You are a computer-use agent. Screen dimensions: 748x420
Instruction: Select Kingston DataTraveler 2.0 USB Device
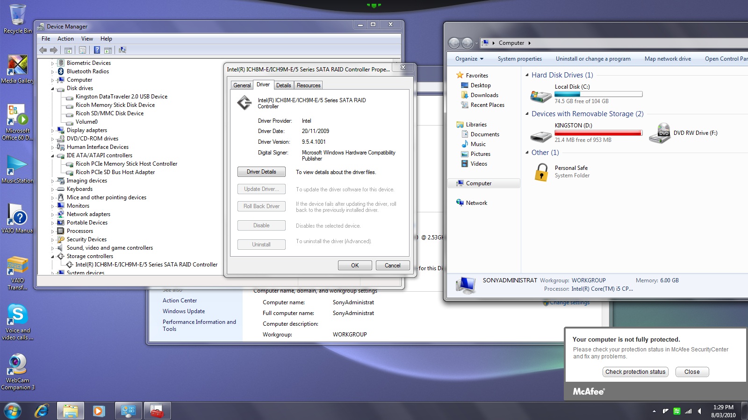pos(122,97)
